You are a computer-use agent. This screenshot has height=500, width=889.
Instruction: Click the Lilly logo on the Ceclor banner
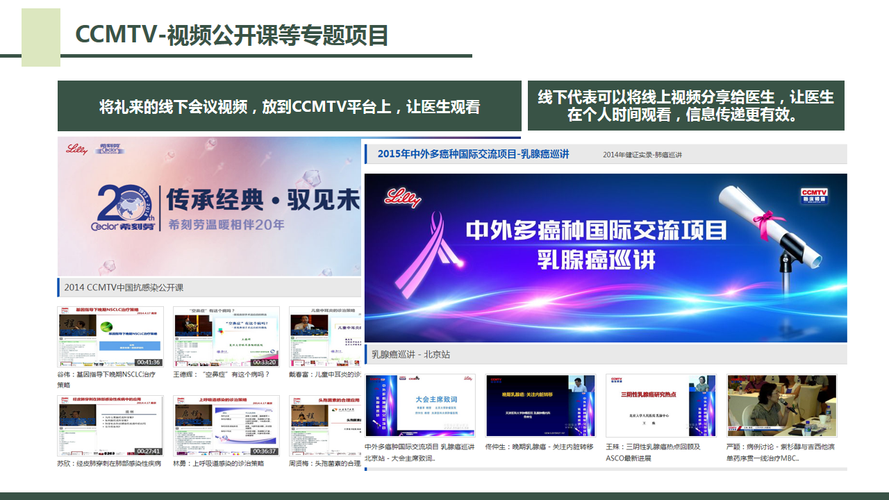coord(76,149)
